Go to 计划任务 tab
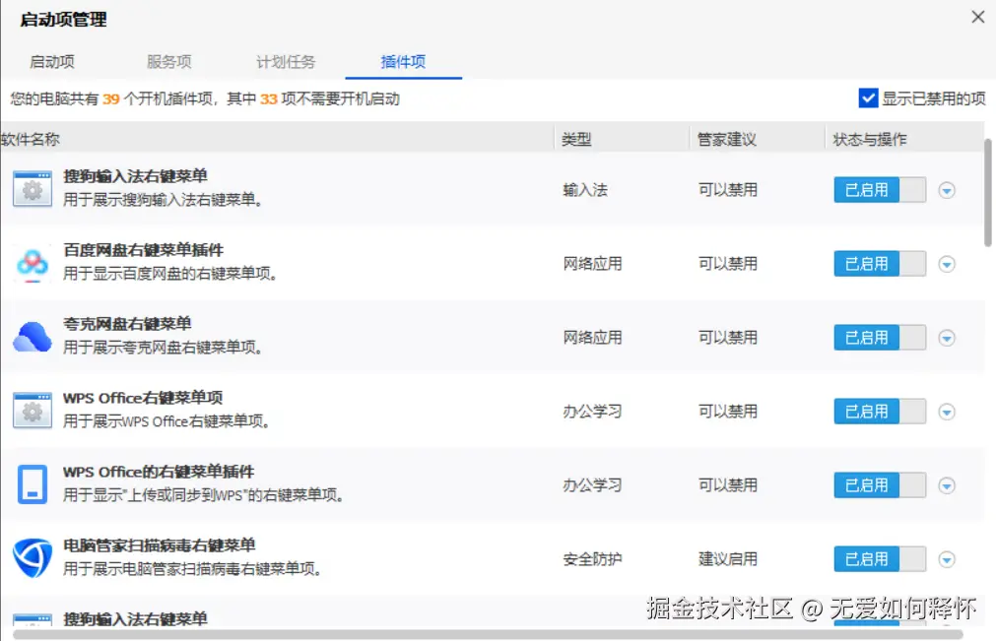 point(286,62)
